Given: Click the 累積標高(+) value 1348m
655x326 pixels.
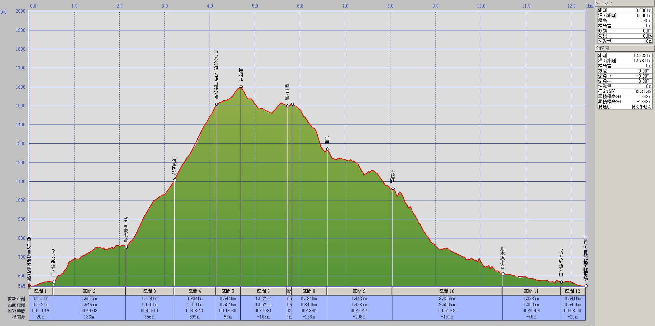Looking at the screenshot, I should 645,96.
